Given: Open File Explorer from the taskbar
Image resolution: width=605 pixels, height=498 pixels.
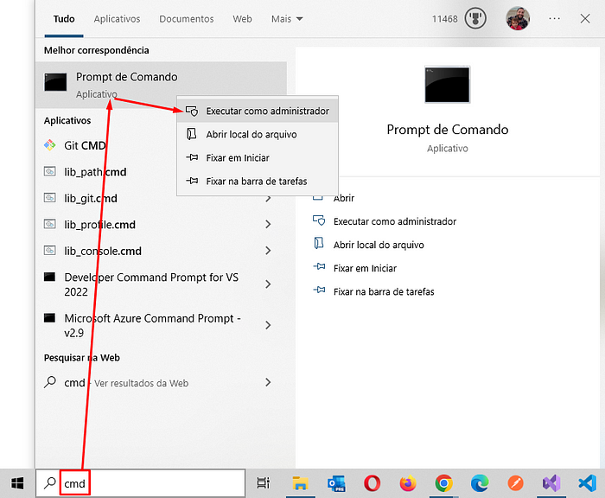Looking at the screenshot, I should click(300, 483).
